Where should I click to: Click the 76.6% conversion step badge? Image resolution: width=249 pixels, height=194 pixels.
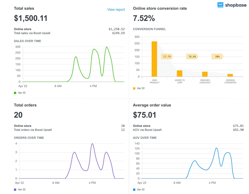pyautogui.click(x=192, y=57)
